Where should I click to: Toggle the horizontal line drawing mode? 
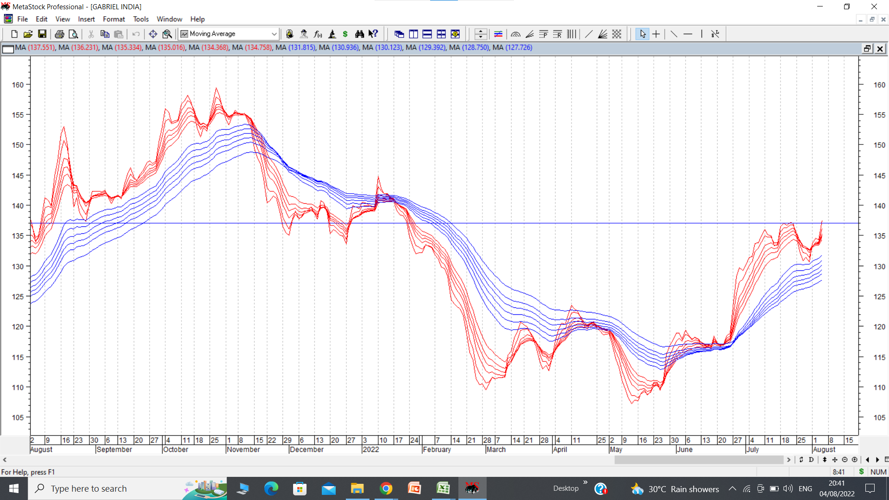pos(688,34)
